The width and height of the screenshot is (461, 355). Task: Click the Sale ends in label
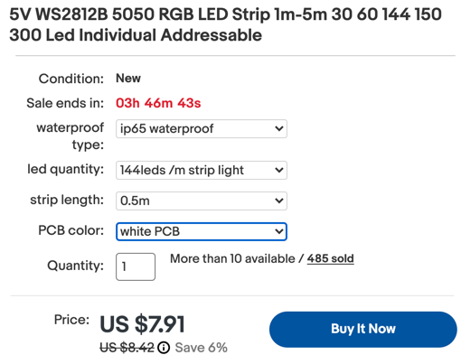65,103
